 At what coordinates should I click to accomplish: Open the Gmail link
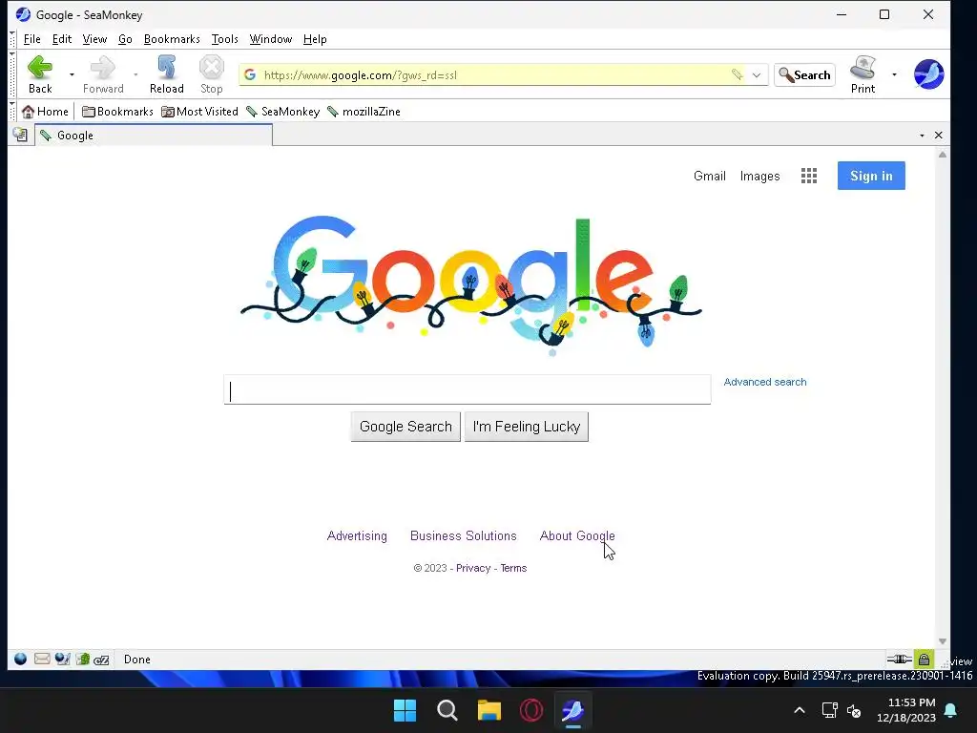pos(710,176)
